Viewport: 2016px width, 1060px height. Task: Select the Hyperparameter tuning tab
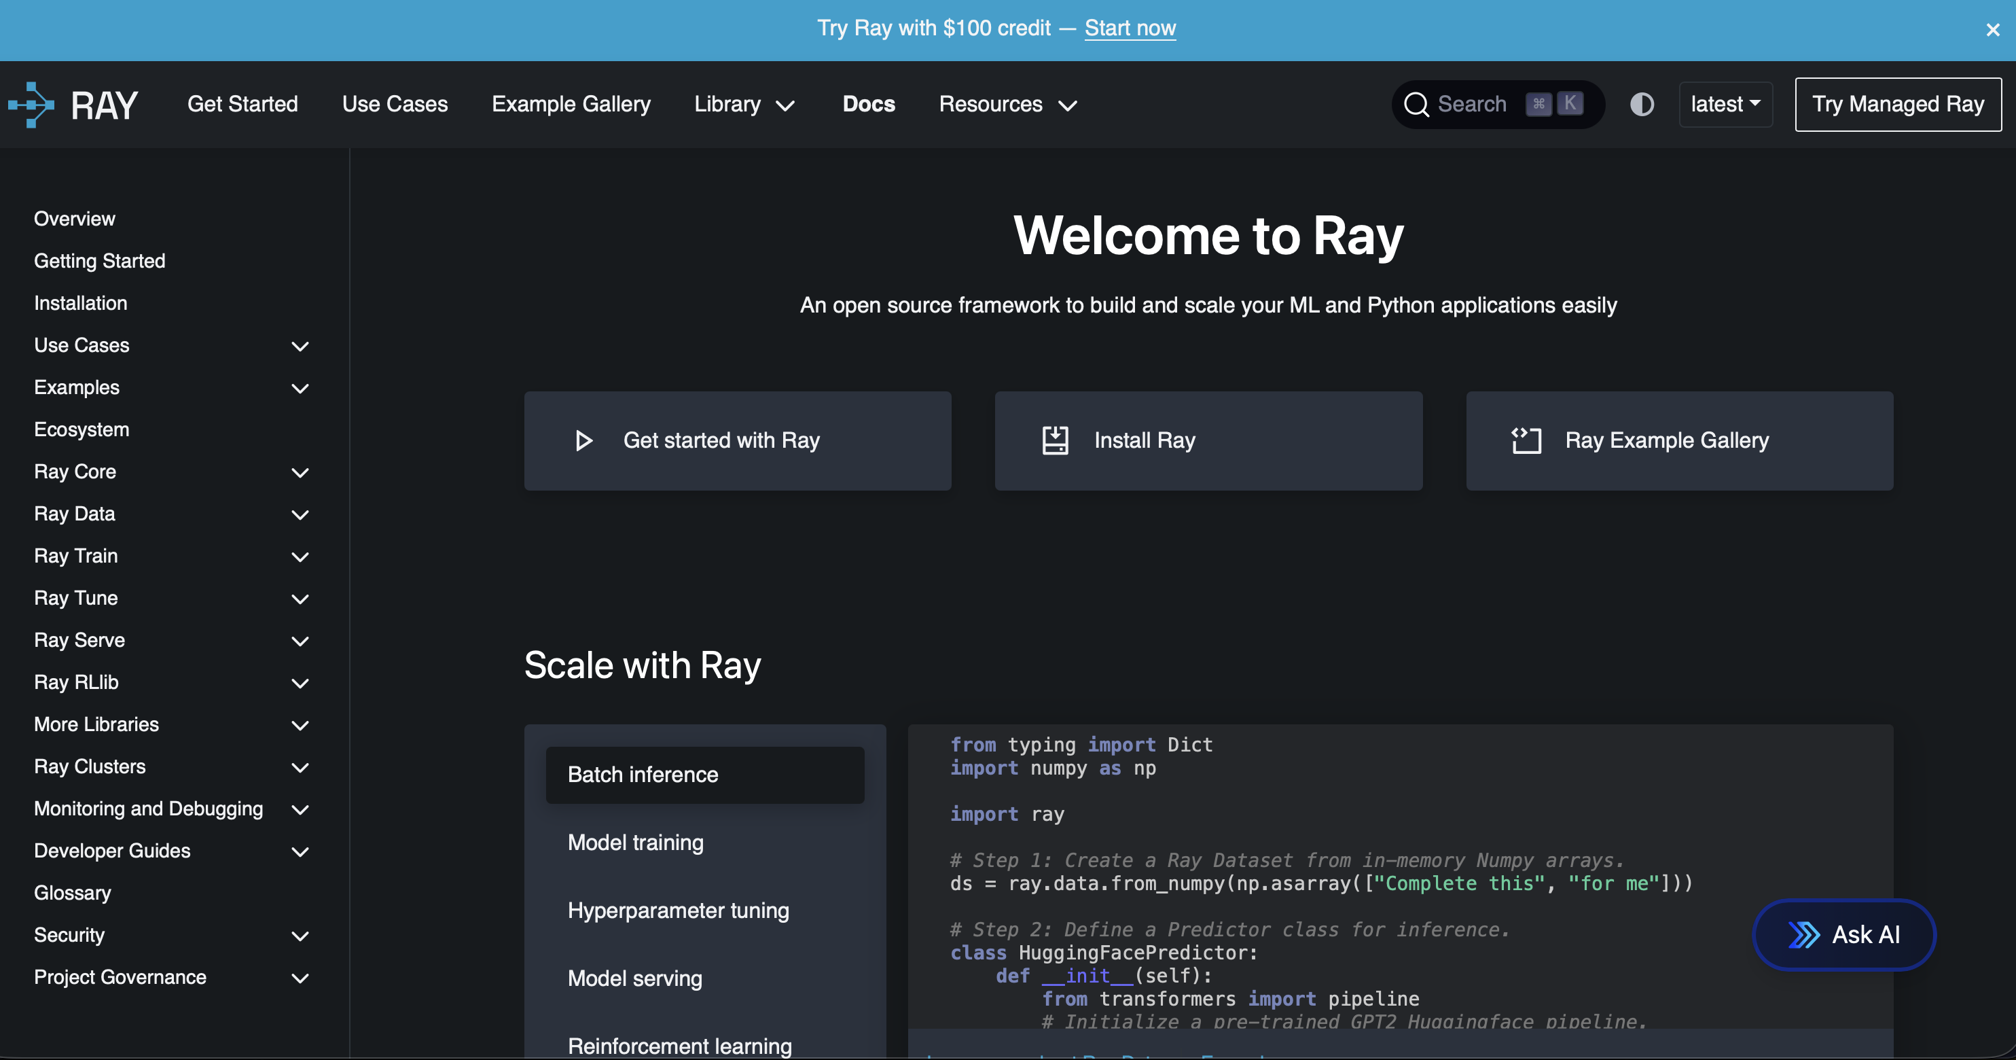tap(704, 911)
